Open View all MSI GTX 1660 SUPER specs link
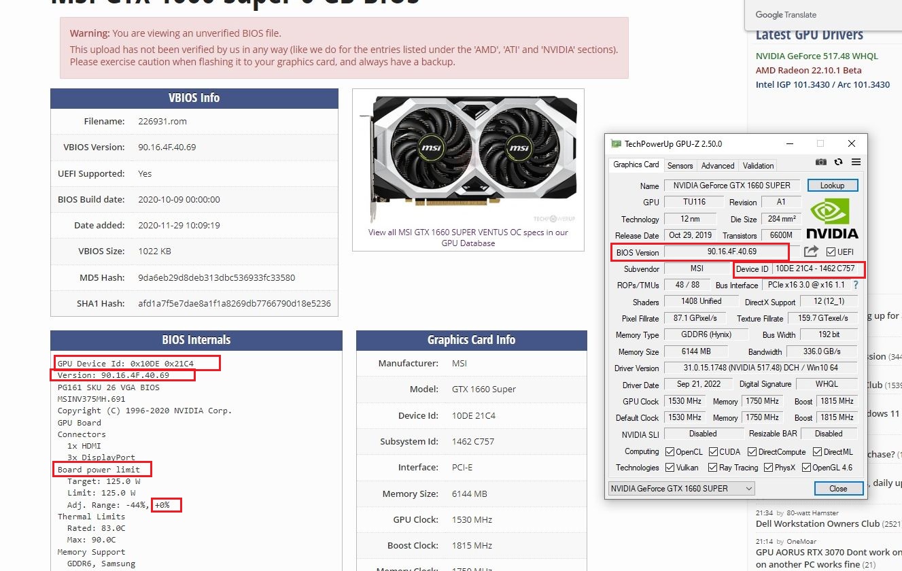Viewport: 902px width, 571px height. pos(468,237)
